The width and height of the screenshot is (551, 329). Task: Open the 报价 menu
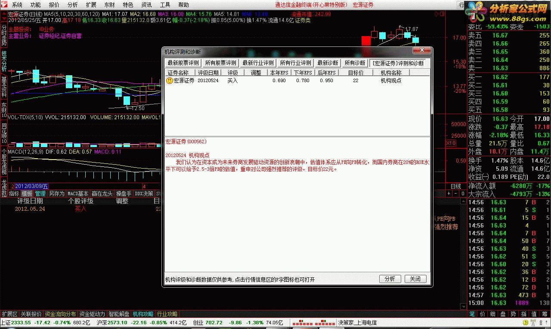[54, 5]
